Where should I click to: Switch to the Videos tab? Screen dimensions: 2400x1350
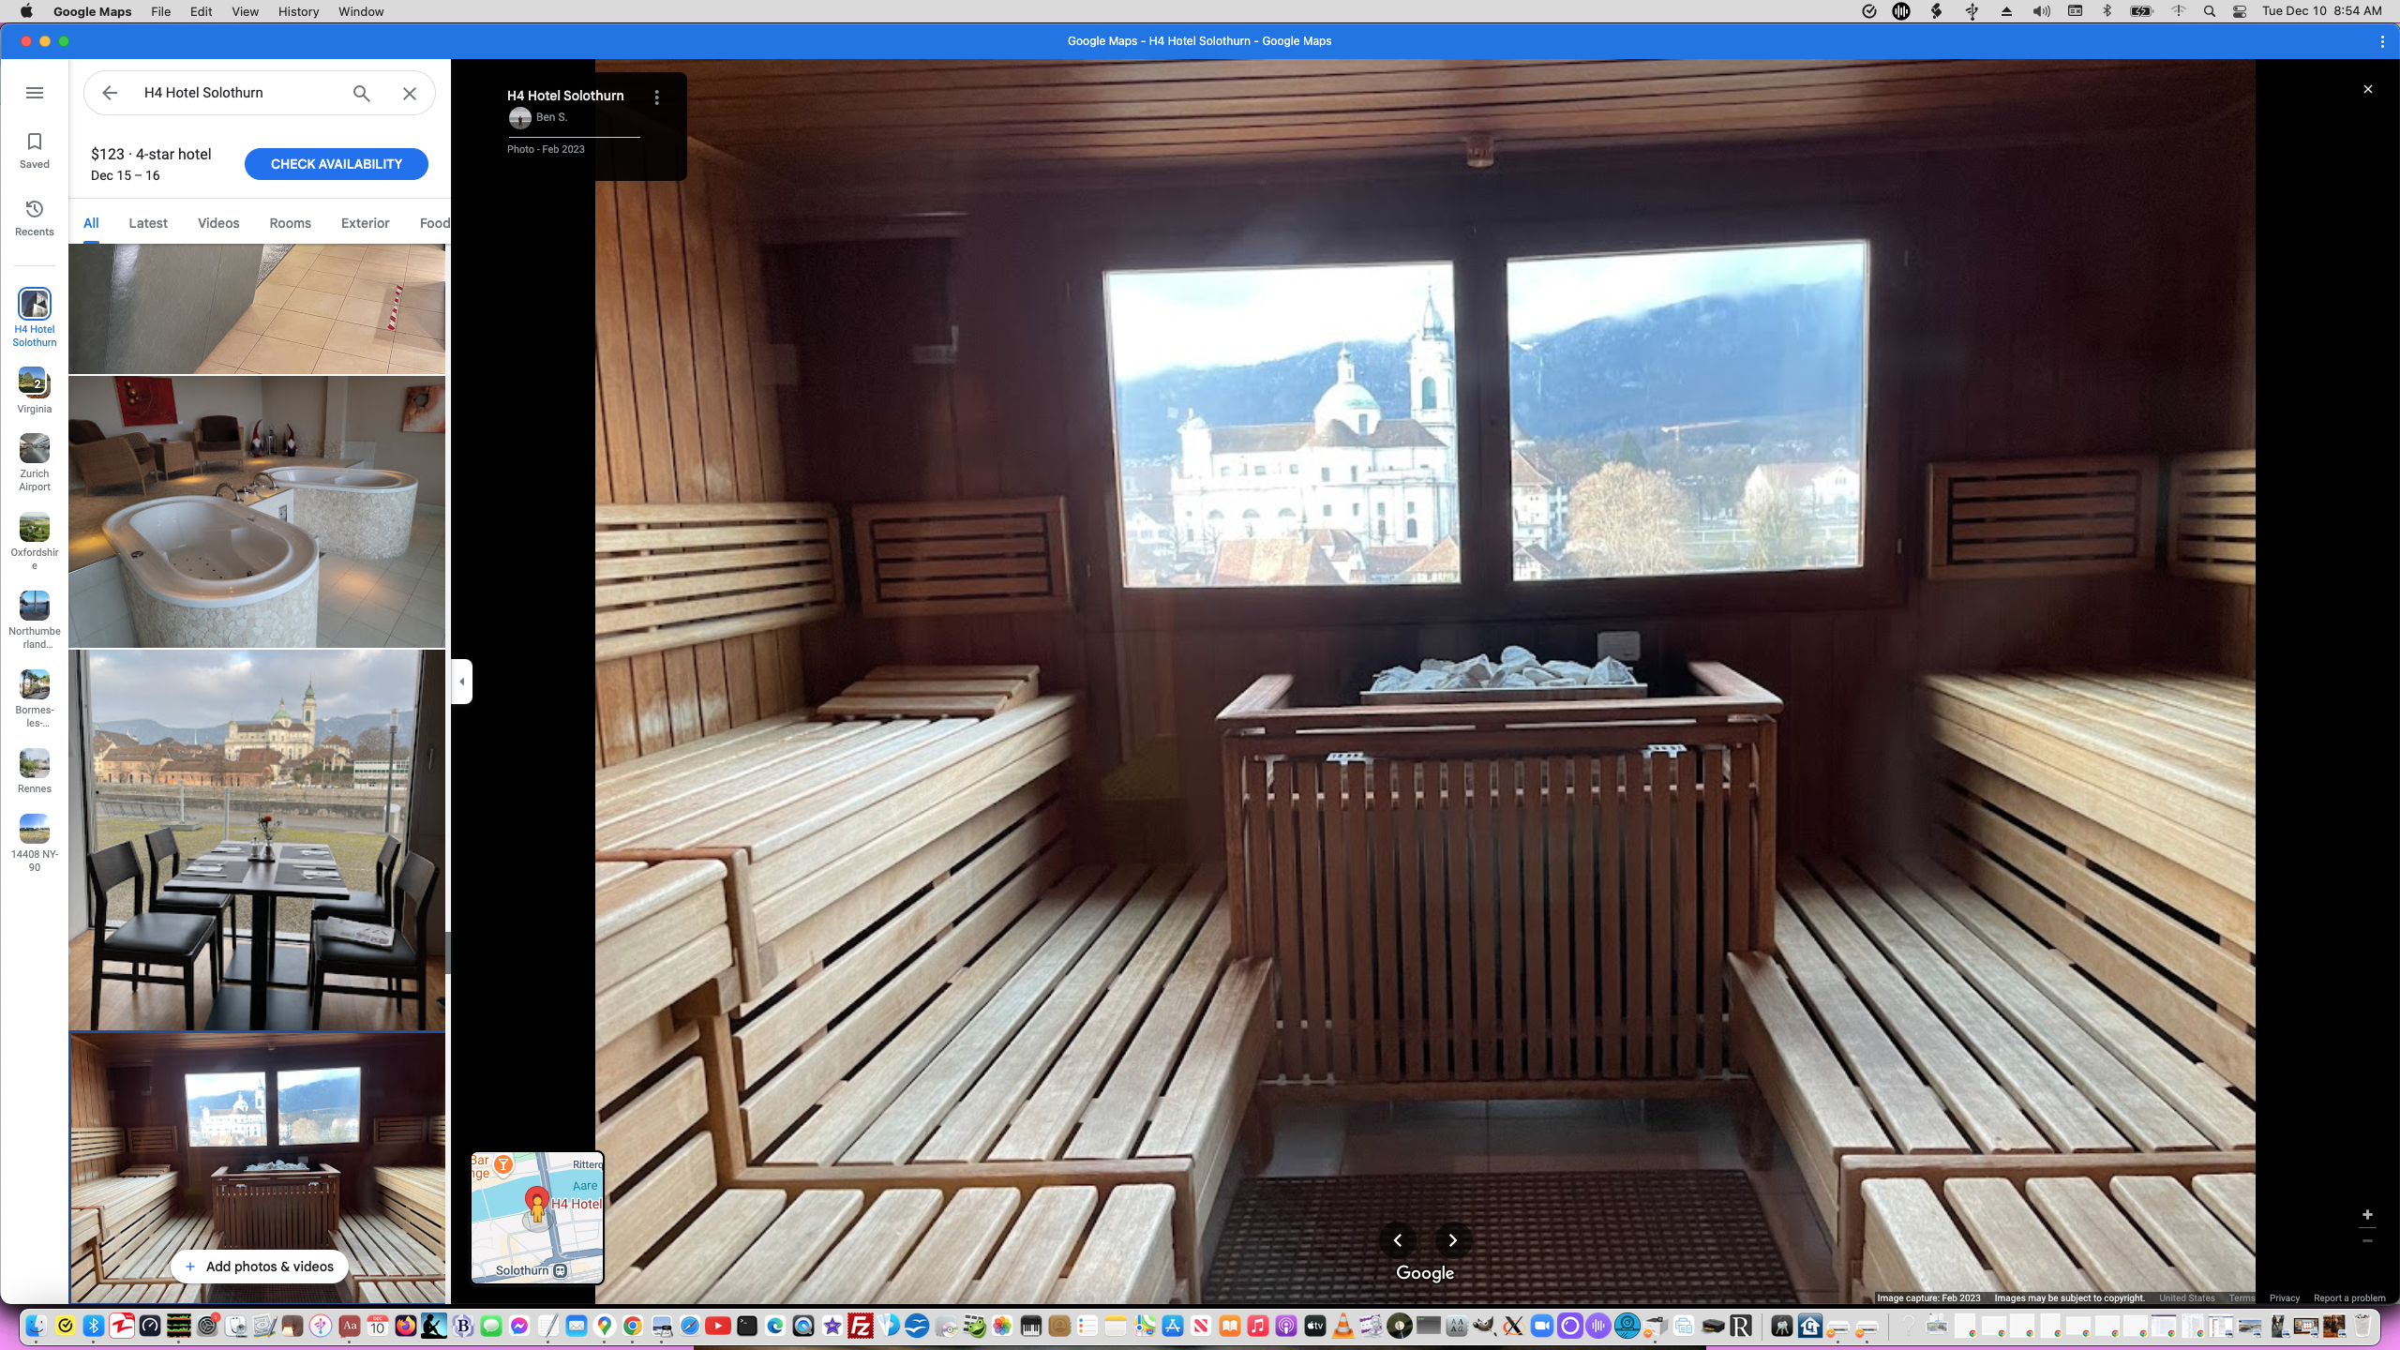coord(218,223)
